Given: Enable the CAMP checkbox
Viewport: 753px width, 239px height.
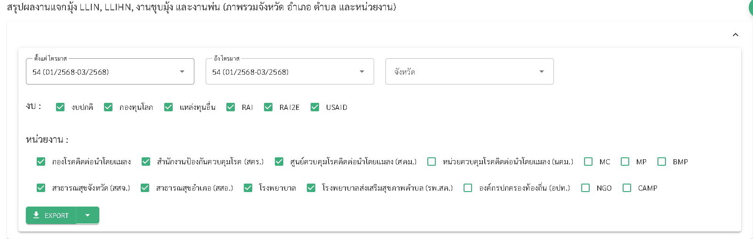Looking at the screenshot, I should coord(627,188).
